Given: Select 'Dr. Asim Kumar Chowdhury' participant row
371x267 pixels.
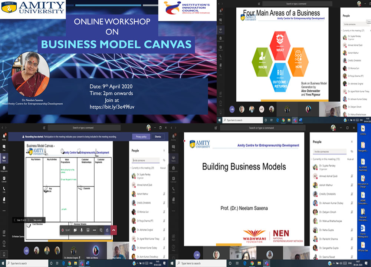Looking at the screenshot, I should point(149,257).
